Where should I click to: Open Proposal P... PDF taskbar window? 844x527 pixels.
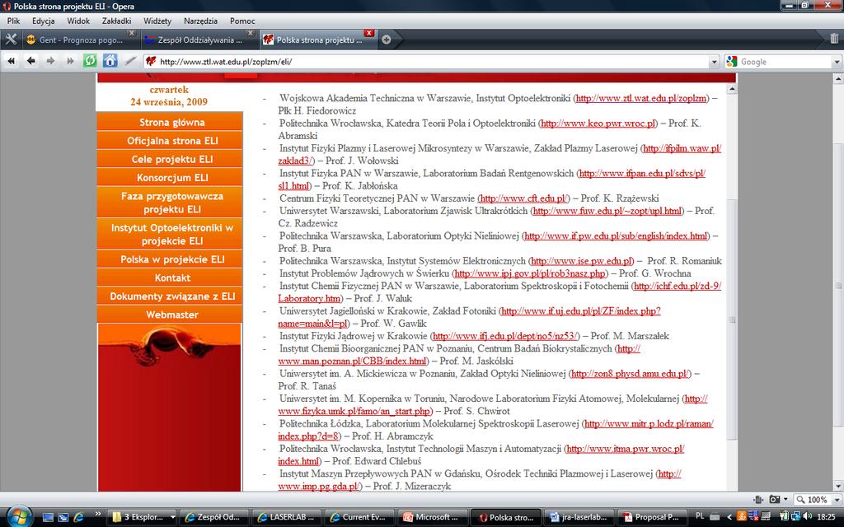click(654, 517)
